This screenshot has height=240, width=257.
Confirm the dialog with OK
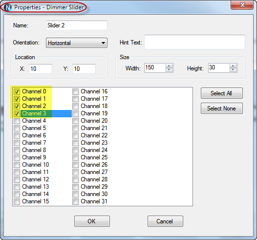[92, 221]
